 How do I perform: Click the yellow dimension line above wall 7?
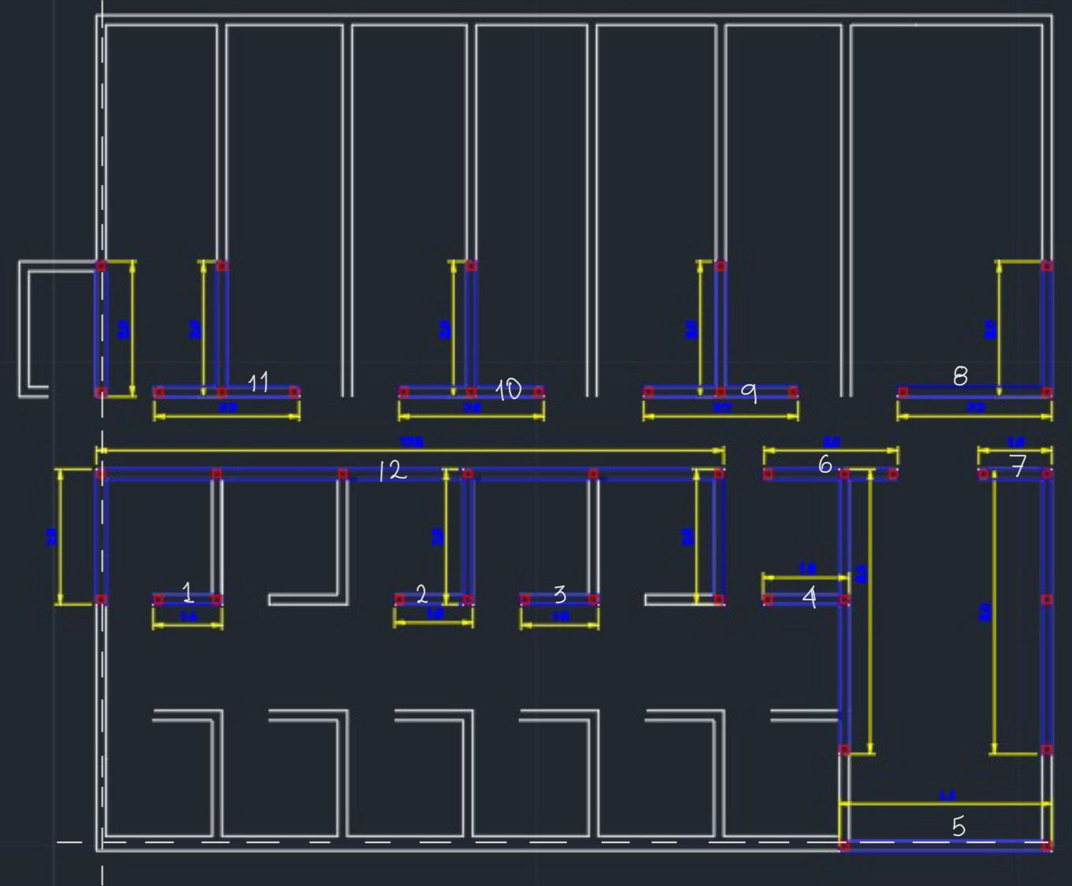pyautogui.click(x=1015, y=451)
